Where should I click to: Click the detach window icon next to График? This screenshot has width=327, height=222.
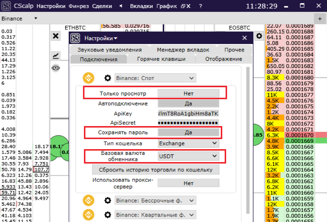click(x=183, y=6)
